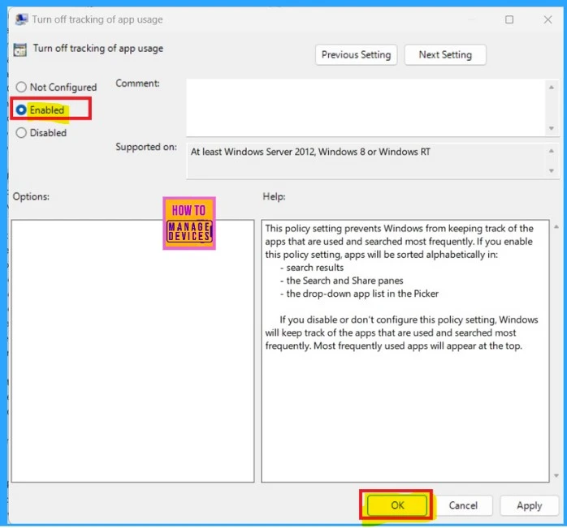Confirm with the OK button

(397, 505)
